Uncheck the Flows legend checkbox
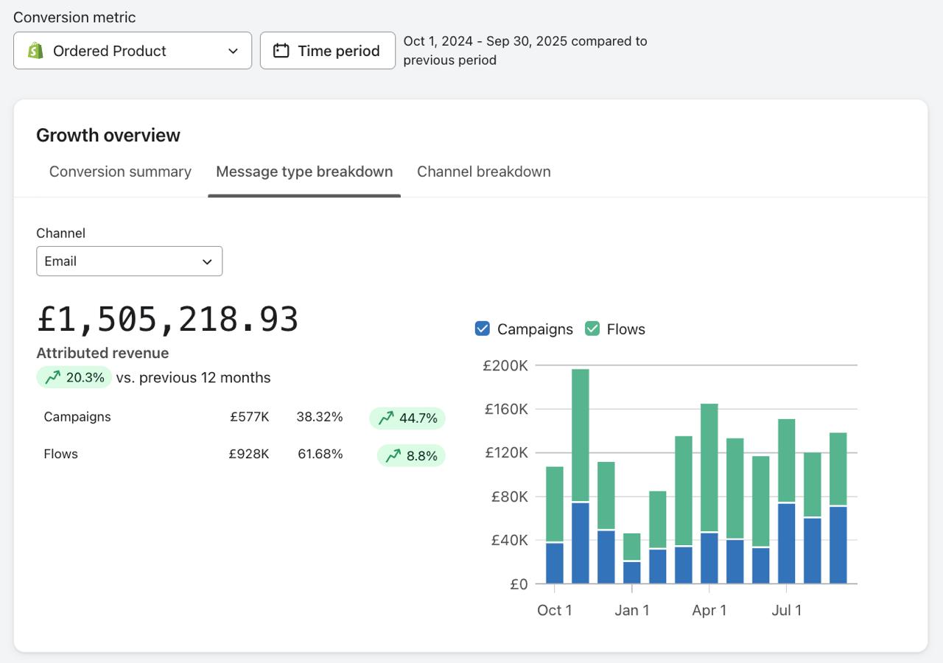Viewport: 943px width, 663px height. pos(592,329)
